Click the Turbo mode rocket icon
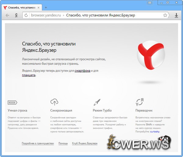Viewport: 183px width, 157px height. 97,102
